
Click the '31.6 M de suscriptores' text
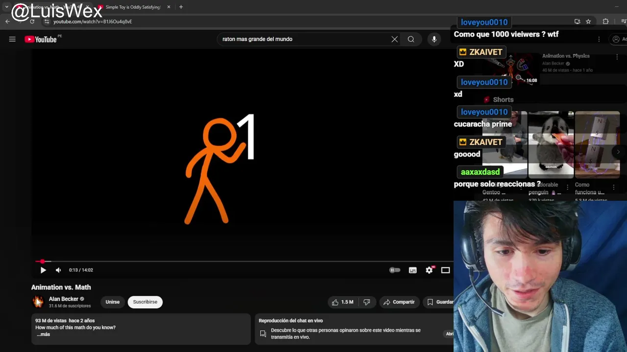[70, 306]
